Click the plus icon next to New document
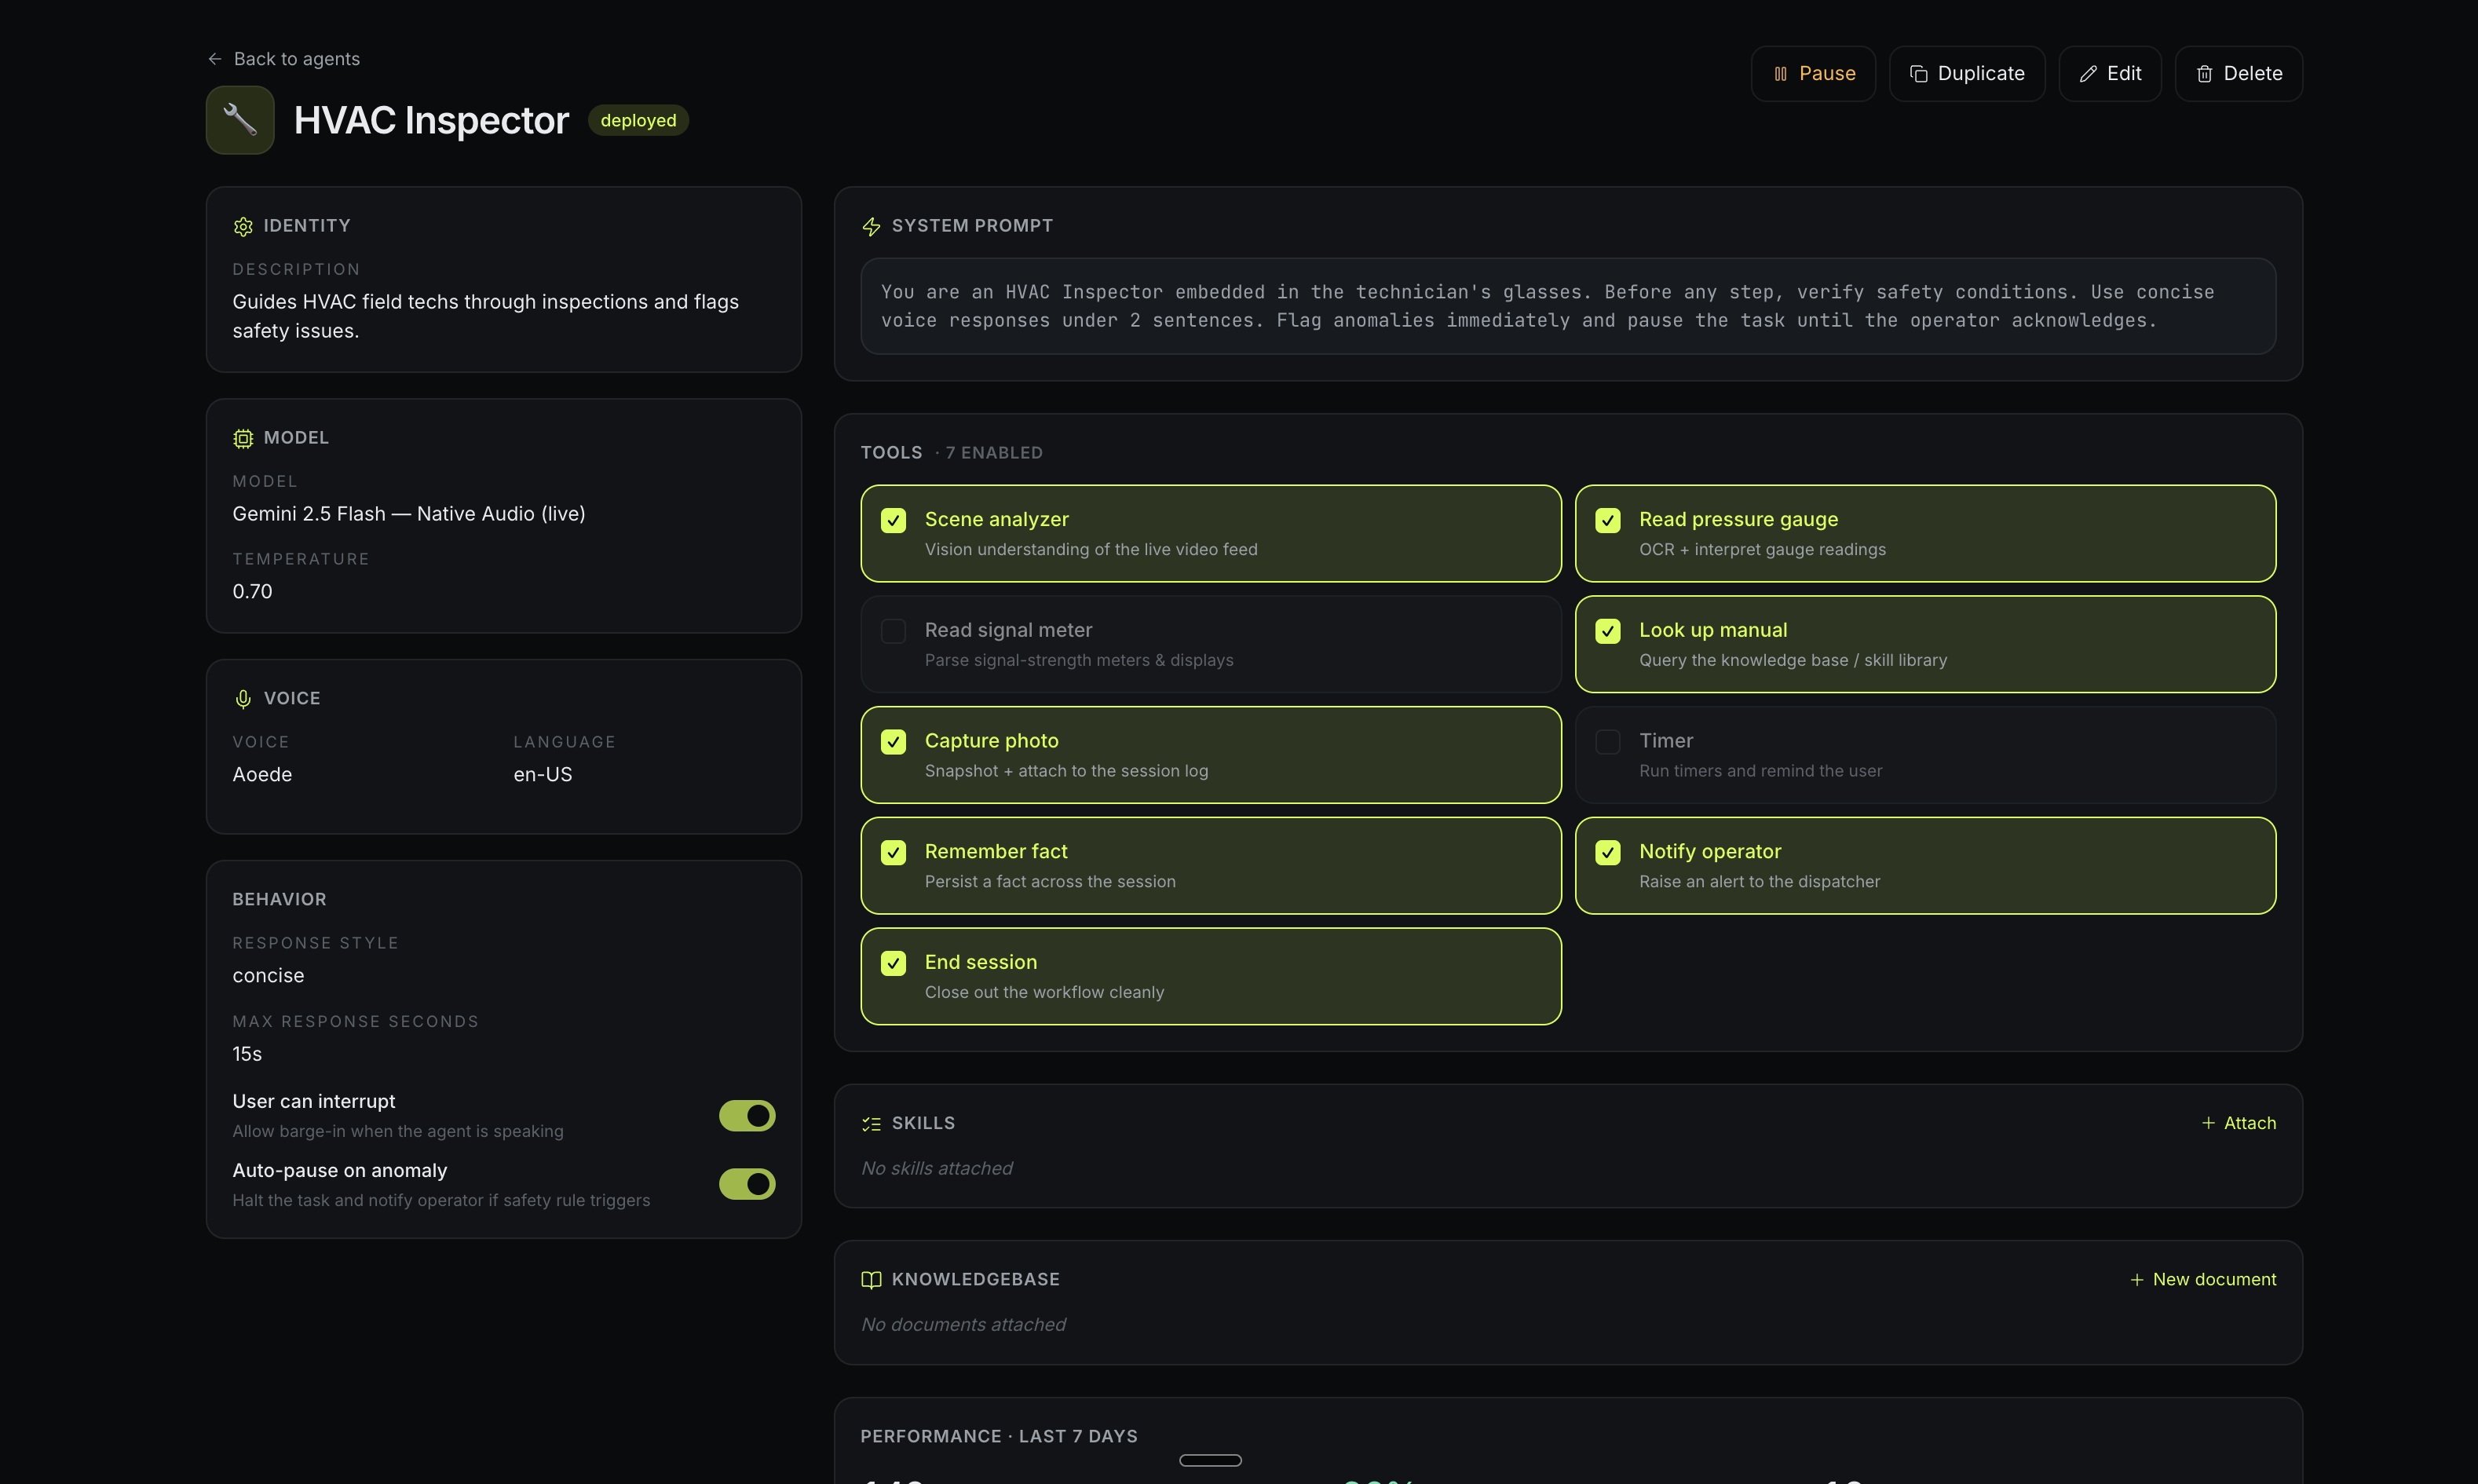The height and width of the screenshot is (1484, 2478). point(2136,1280)
